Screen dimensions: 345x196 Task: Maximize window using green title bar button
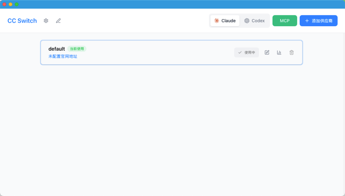tap(17, 4)
